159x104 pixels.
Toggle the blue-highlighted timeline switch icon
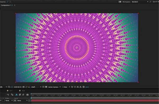16,95
